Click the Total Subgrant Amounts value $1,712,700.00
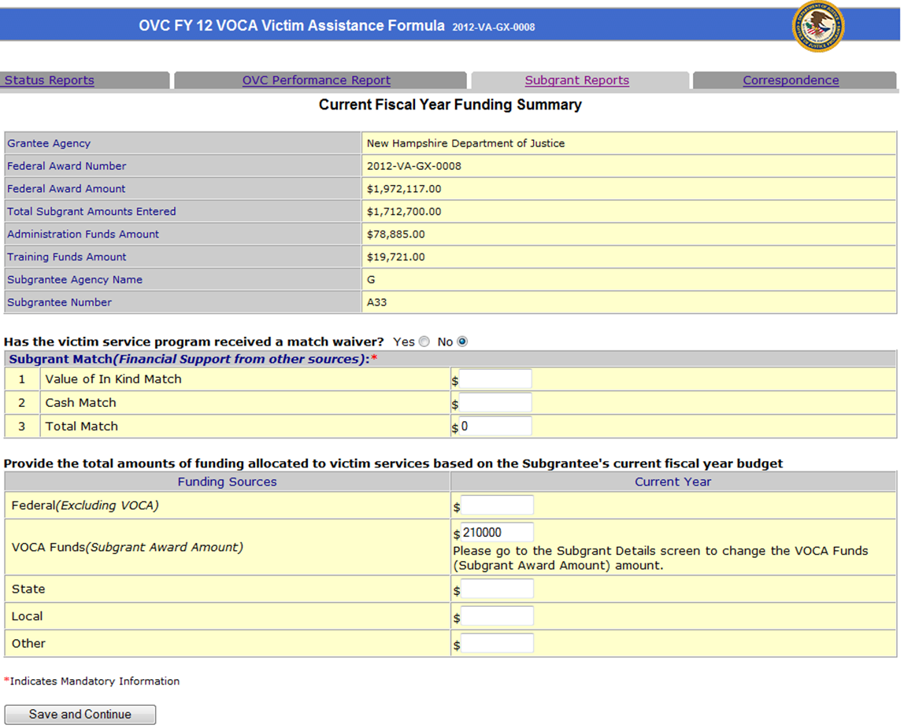904x728 pixels. click(403, 212)
